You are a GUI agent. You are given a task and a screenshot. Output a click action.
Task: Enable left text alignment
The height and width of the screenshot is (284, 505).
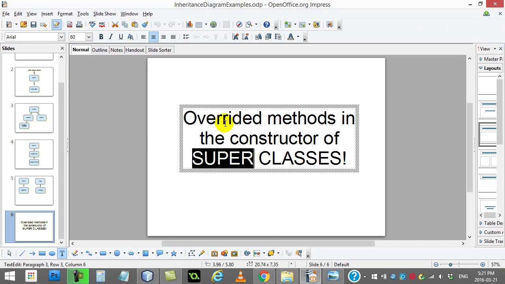click(x=144, y=37)
